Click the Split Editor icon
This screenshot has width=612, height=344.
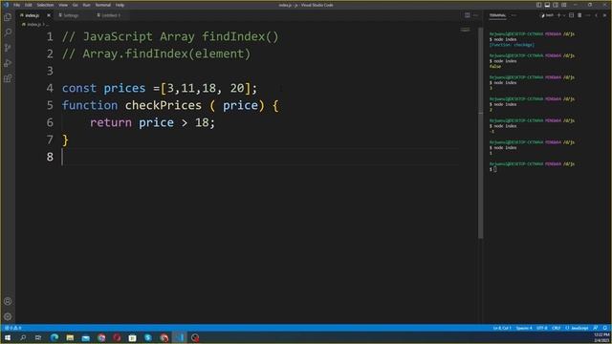(x=468, y=15)
